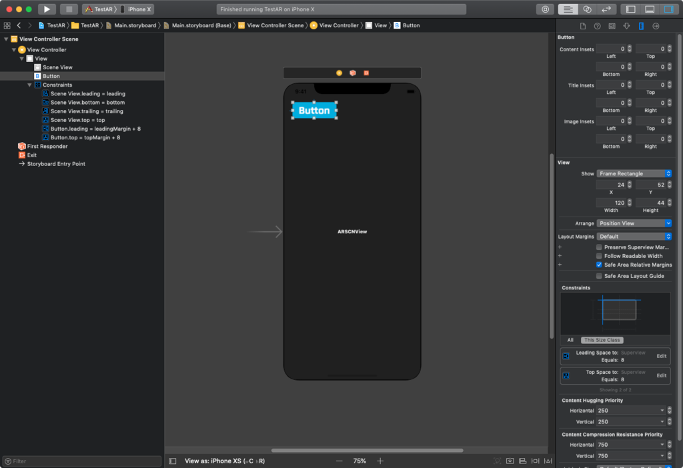Switch to the Assistant editor
The image size is (683, 468).
point(587,9)
